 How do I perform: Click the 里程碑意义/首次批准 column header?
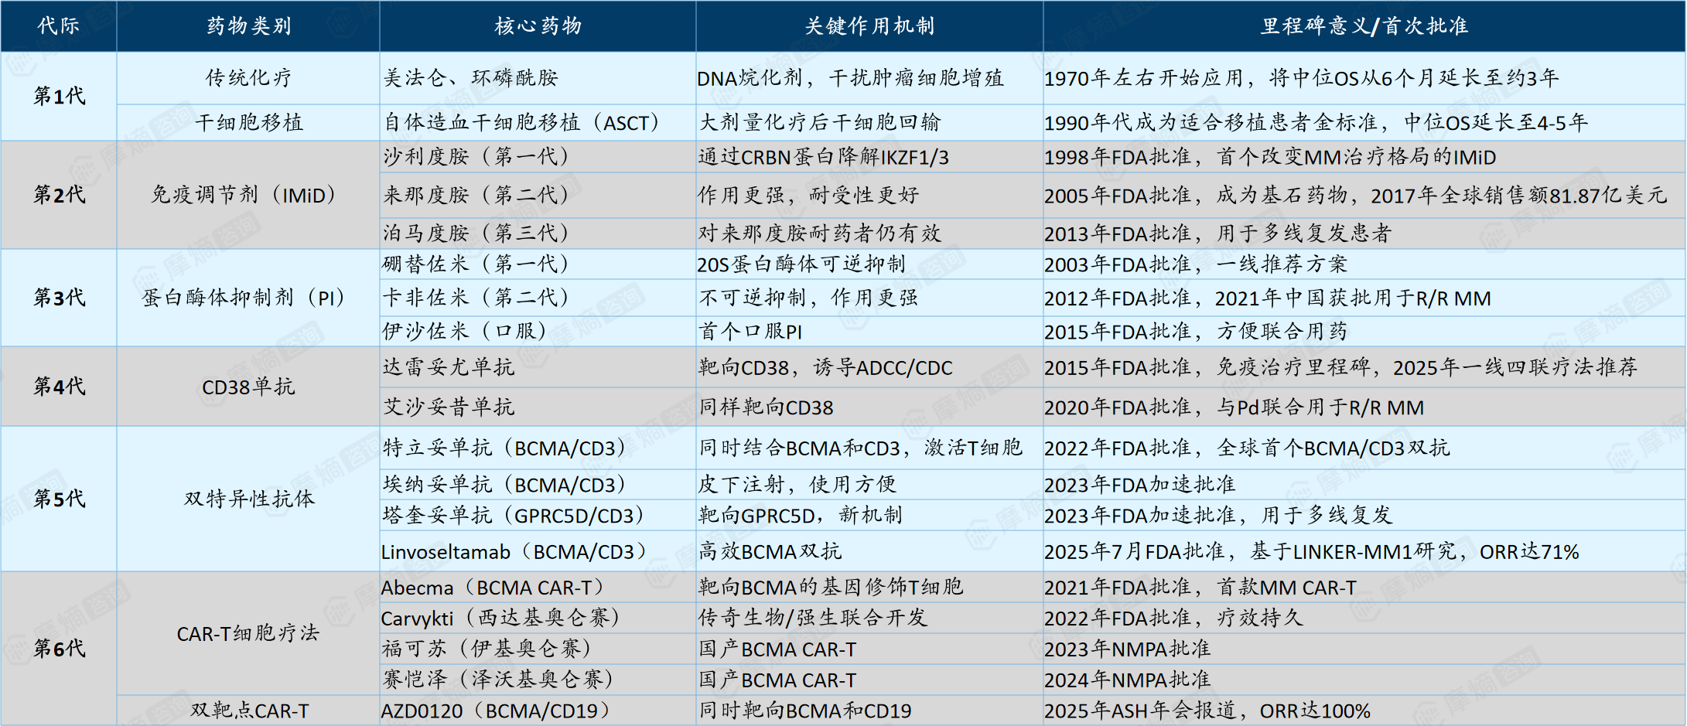(1364, 26)
